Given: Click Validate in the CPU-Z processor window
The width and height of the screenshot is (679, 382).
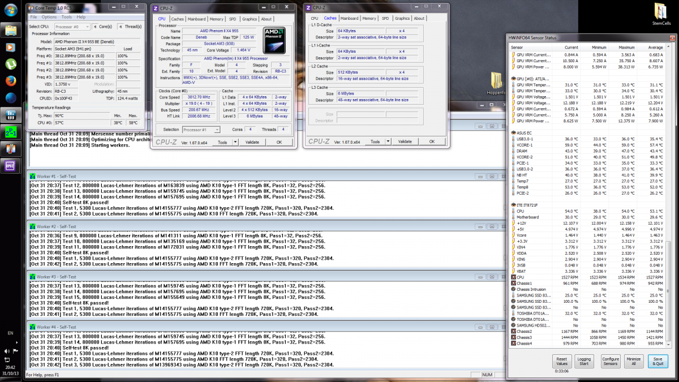Looking at the screenshot, I should coord(252,142).
